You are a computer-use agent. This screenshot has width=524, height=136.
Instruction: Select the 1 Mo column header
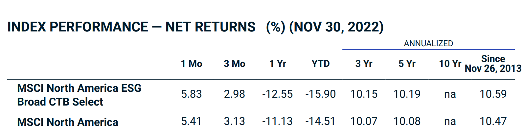tap(192, 64)
